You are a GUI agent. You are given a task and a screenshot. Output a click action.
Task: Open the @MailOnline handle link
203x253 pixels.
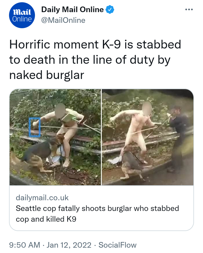(x=63, y=20)
